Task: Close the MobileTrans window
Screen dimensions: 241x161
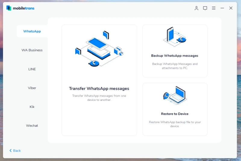Action: pyautogui.click(x=231, y=8)
